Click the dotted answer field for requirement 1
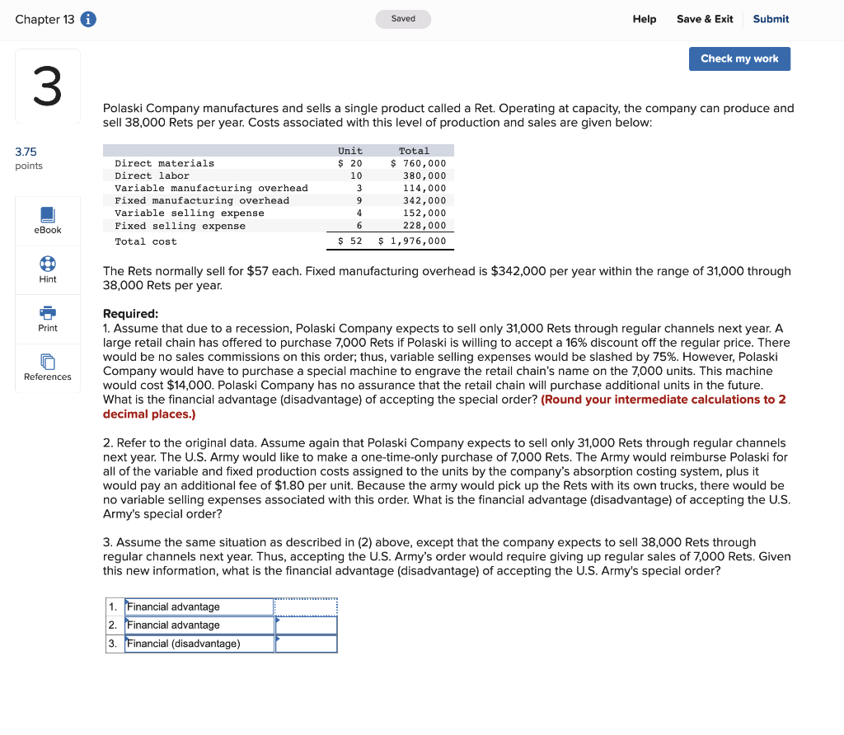The image size is (844, 735). [306, 606]
